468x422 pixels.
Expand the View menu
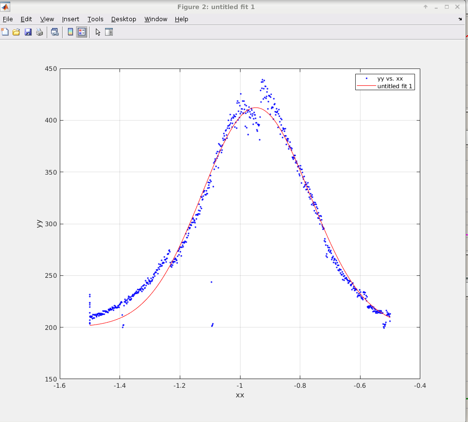click(x=47, y=19)
